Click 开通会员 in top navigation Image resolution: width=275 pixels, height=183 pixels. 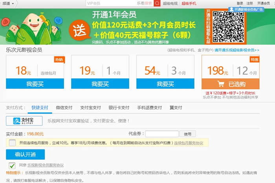point(264,3)
